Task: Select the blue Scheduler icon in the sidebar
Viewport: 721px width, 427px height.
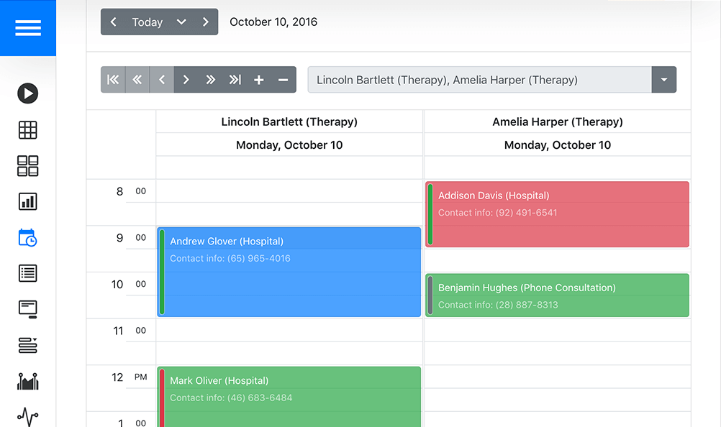Action: click(x=27, y=238)
